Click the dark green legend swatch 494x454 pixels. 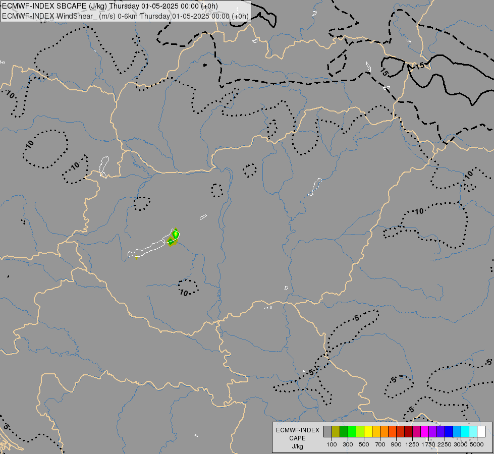click(x=344, y=432)
